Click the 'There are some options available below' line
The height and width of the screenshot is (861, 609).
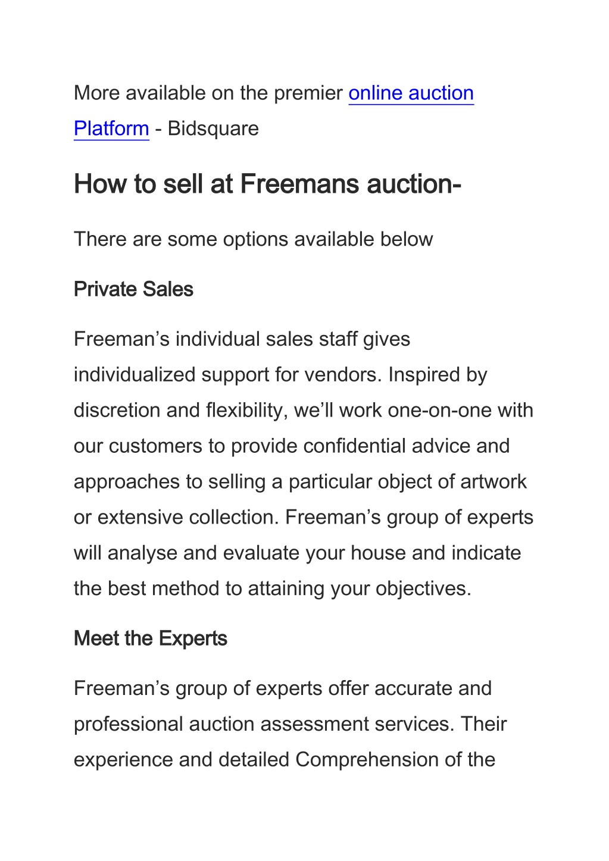253,239
